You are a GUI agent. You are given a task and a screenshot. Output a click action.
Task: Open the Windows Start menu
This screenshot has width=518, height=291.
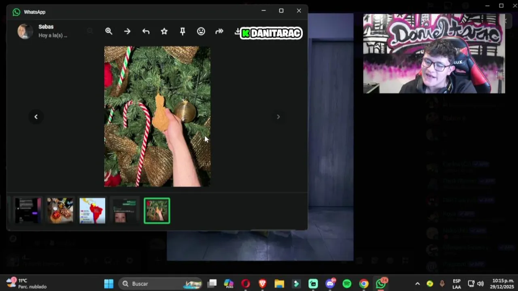[x=109, y=284]
